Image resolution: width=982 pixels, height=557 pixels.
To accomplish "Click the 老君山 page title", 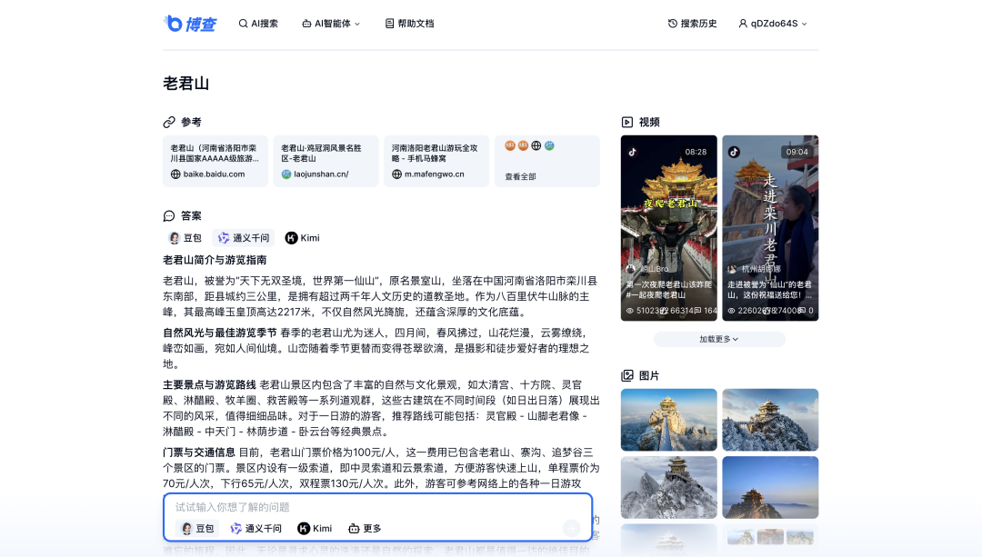I will pos(186,84).
